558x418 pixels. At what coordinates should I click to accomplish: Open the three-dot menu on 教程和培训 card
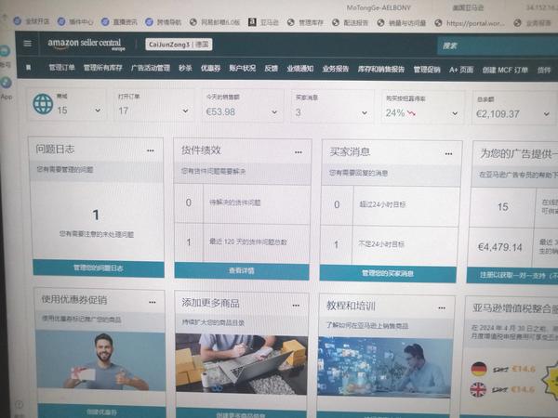pyautogui.click(x=442, y=307)
